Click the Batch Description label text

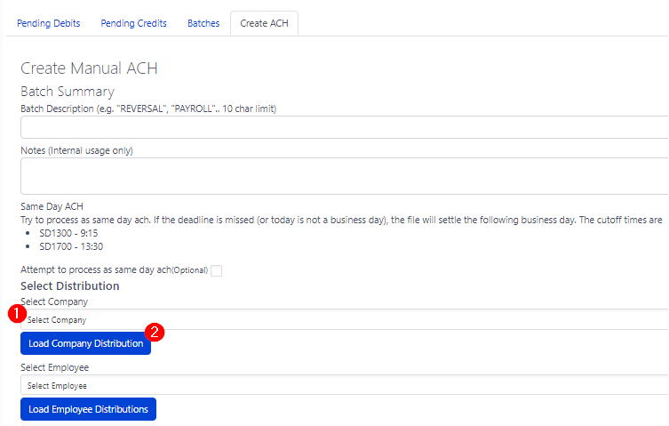click(148, 109)
